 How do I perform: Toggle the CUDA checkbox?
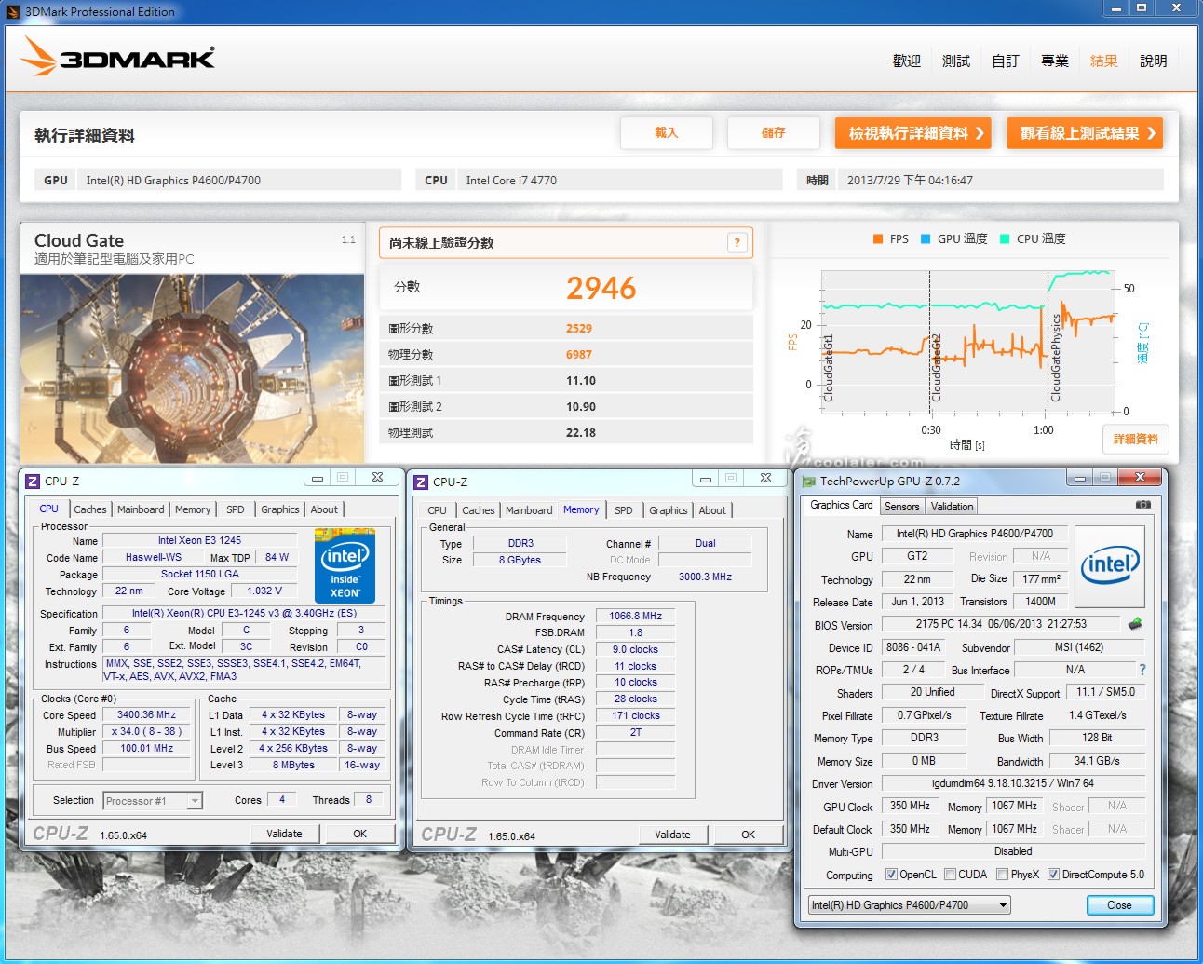pyautogui.click(x=950, y=875)
